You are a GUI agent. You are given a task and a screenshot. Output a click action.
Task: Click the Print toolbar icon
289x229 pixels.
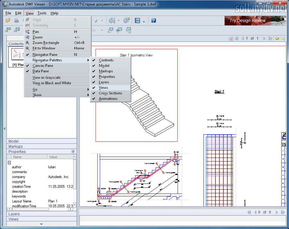tap(17, 20)
